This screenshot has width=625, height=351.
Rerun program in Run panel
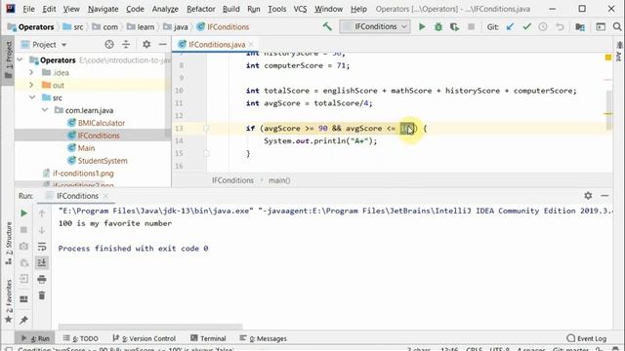click(x=23, y=214)
